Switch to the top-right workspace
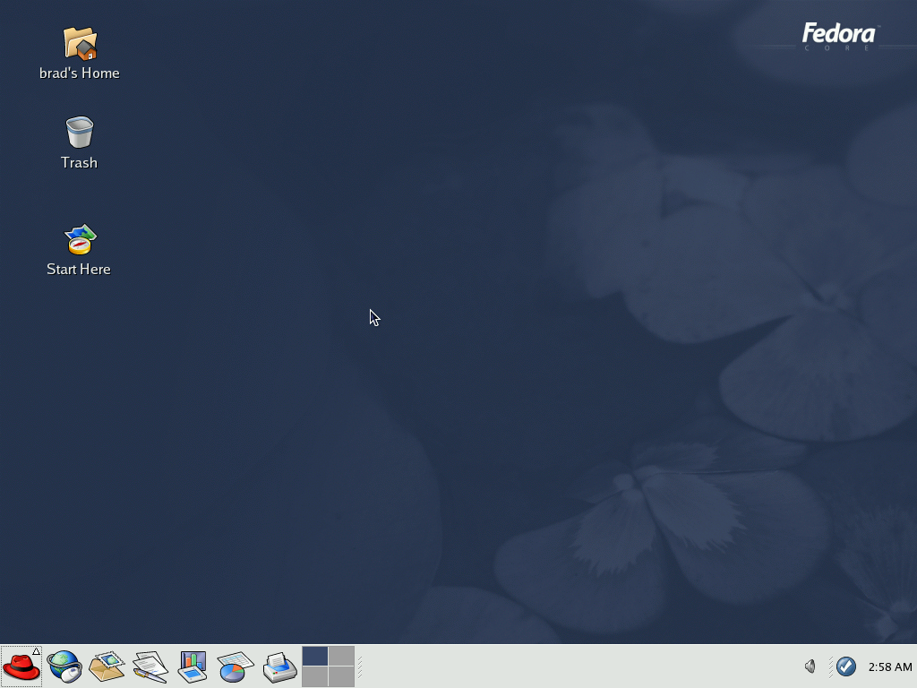Image resolution: width=917 pixels, height=688 pixels. pyautogui.click(x=341, y=657)
